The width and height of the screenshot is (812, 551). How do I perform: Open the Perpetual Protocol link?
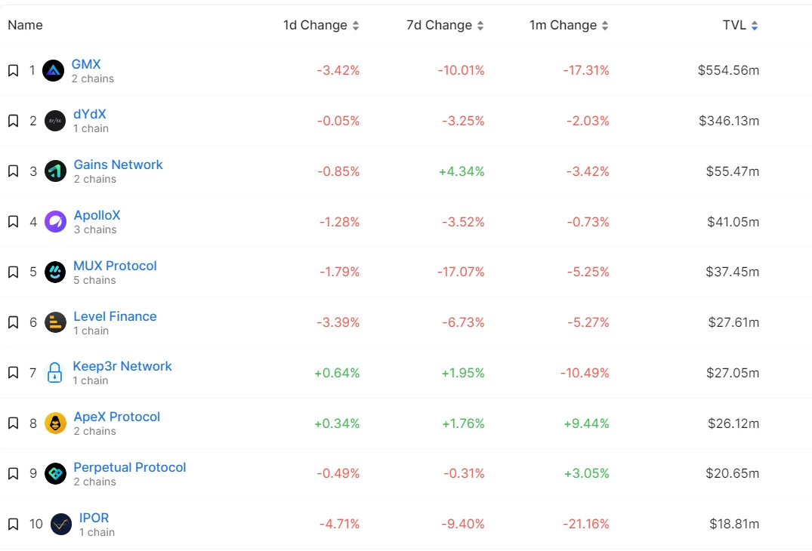pos(129,467)
